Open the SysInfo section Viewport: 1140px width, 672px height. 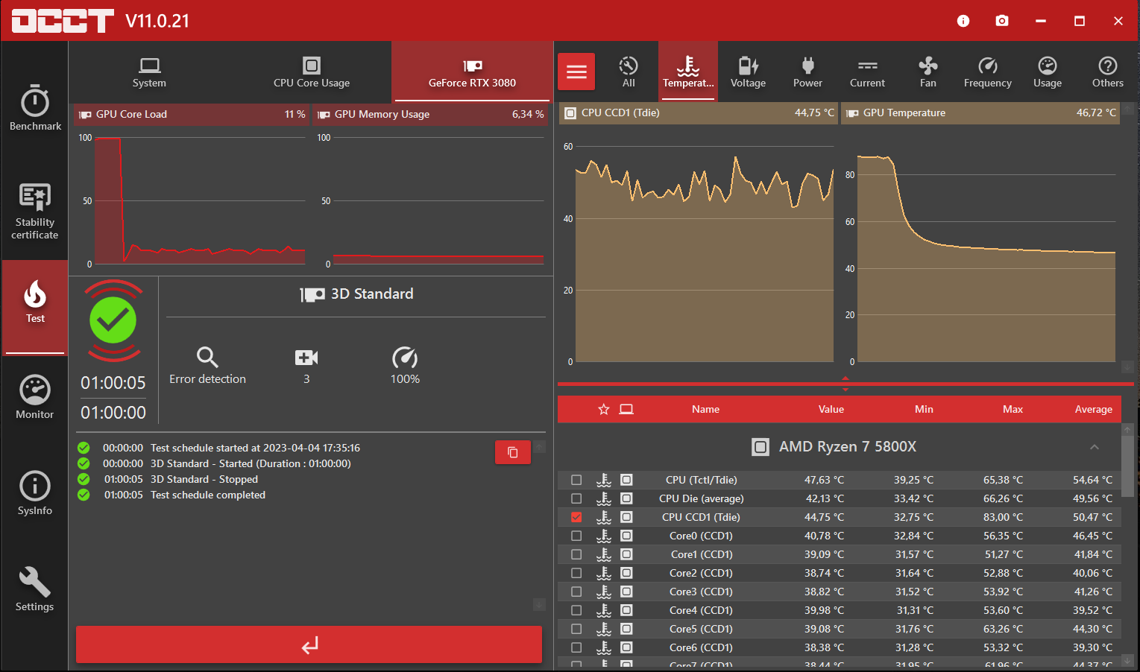pyautogui.click(x=35, y=493)
